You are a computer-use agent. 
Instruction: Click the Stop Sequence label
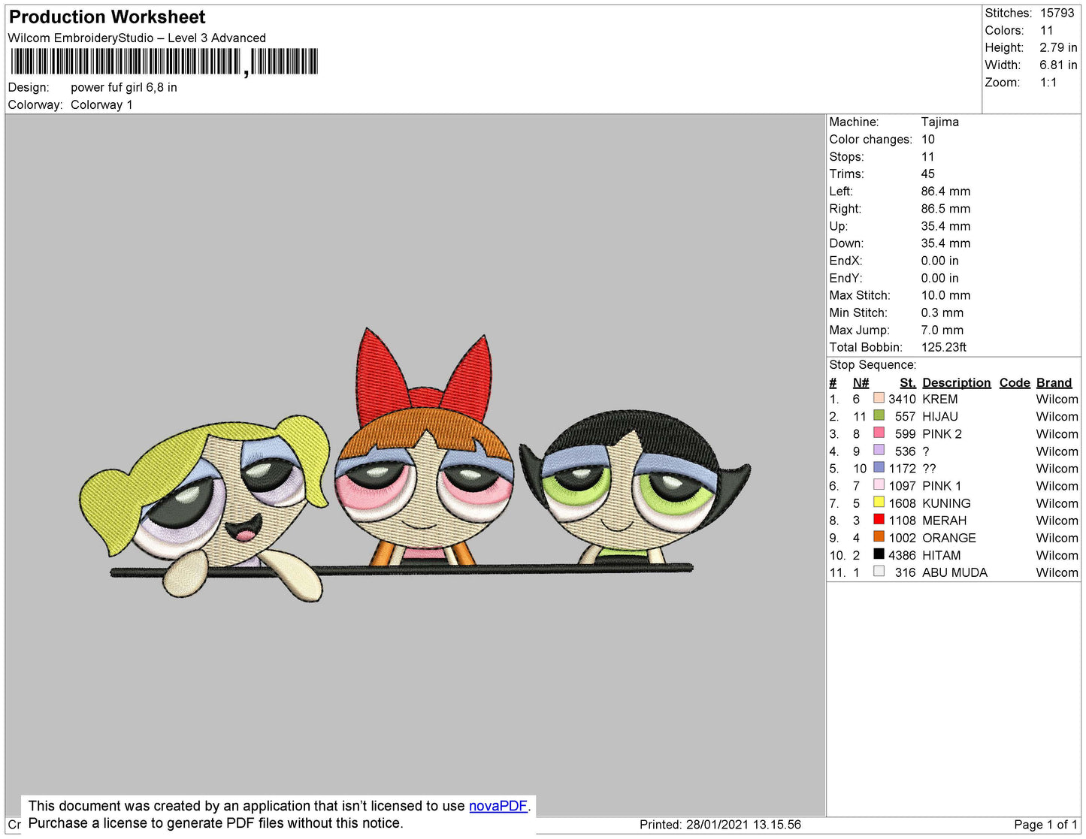(873, 364)
